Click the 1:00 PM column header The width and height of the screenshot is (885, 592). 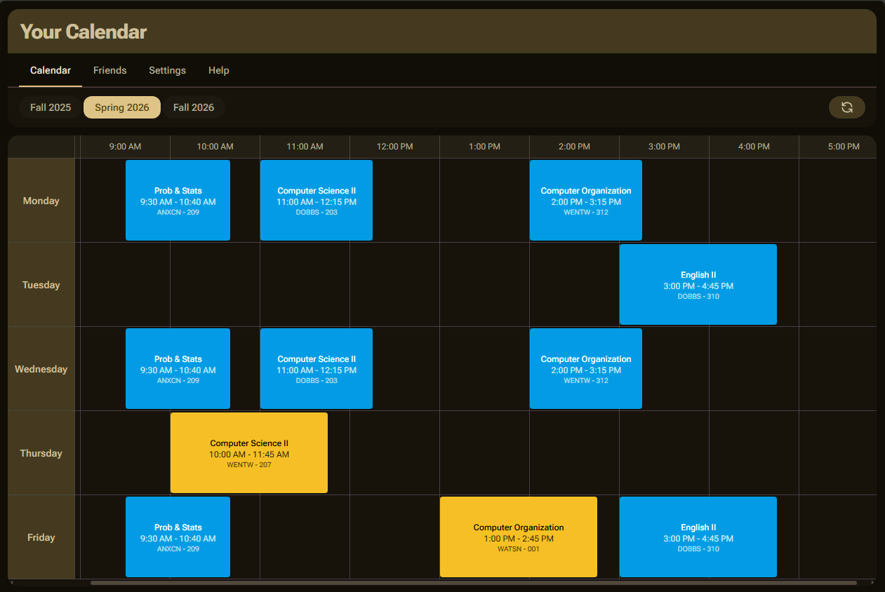tap(485, 147)
